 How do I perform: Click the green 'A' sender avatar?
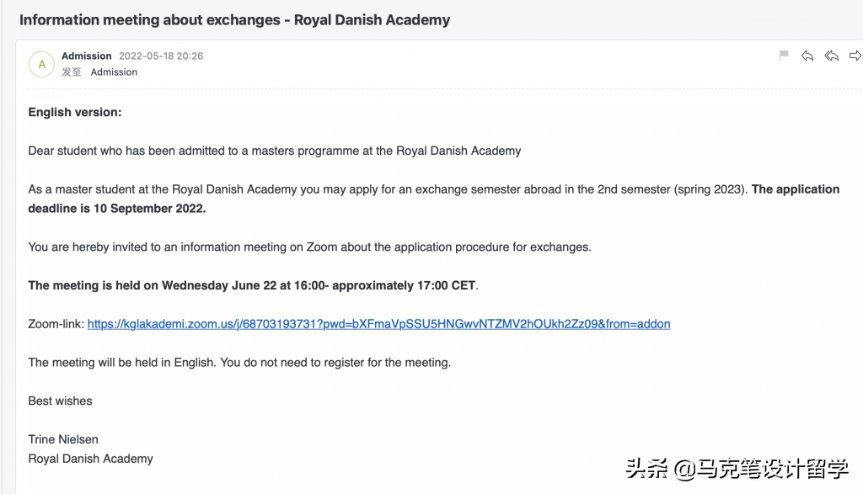coord(41,64)
